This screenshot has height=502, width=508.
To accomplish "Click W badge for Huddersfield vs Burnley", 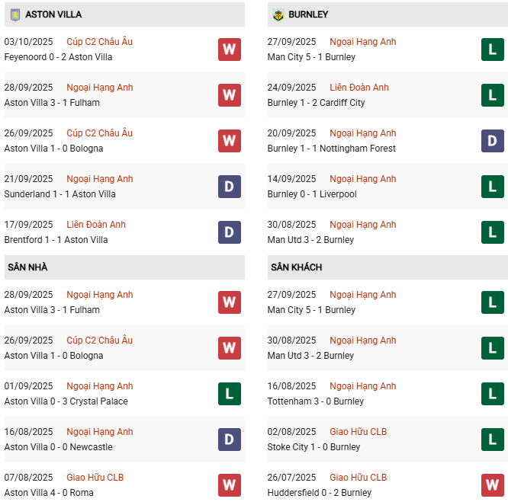I will 493,485.
